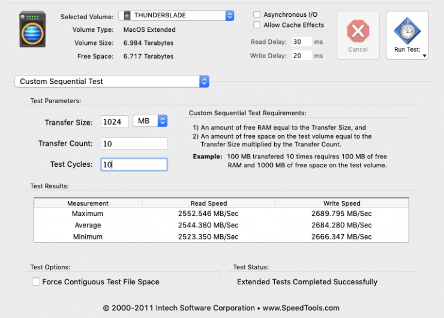
Task: Open the Selected Volume THUNDERBLADE dropdown
Action: [x=176, y=16]
